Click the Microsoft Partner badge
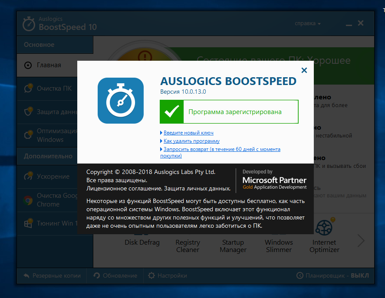The image size is (385, 298). 274,180
